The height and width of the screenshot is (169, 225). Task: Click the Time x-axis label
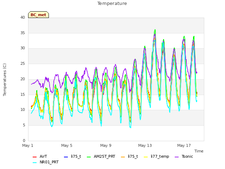pos(199,151)
